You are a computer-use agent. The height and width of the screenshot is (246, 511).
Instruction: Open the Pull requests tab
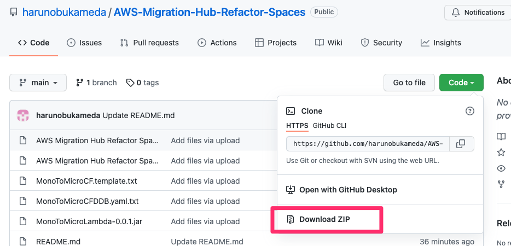tap(149, 43)
